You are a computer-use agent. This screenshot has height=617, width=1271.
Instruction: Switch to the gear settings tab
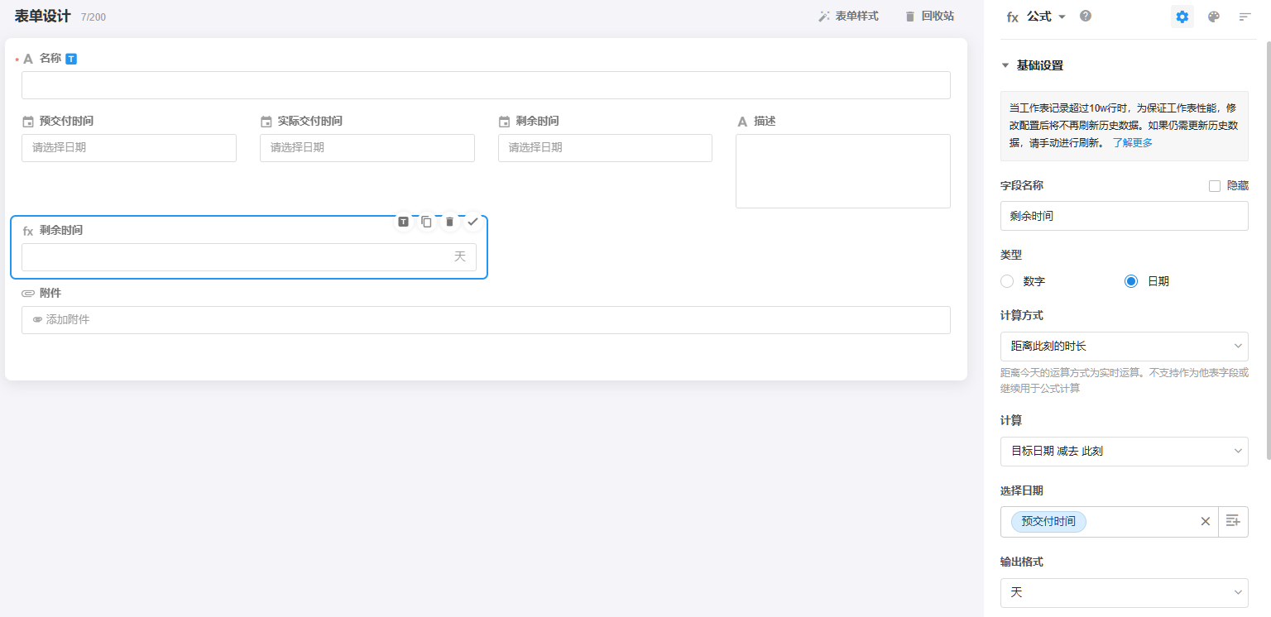1182,17
